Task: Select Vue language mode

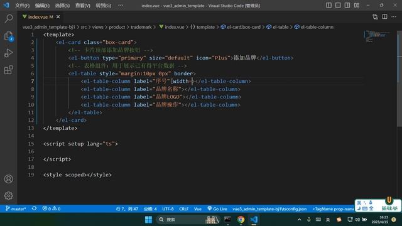Action: [198, 209]
